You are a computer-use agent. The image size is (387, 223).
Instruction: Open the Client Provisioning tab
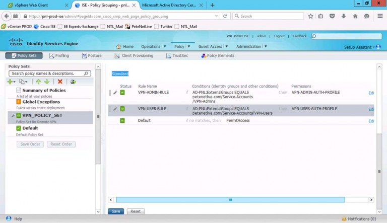(x=134, y=56)
